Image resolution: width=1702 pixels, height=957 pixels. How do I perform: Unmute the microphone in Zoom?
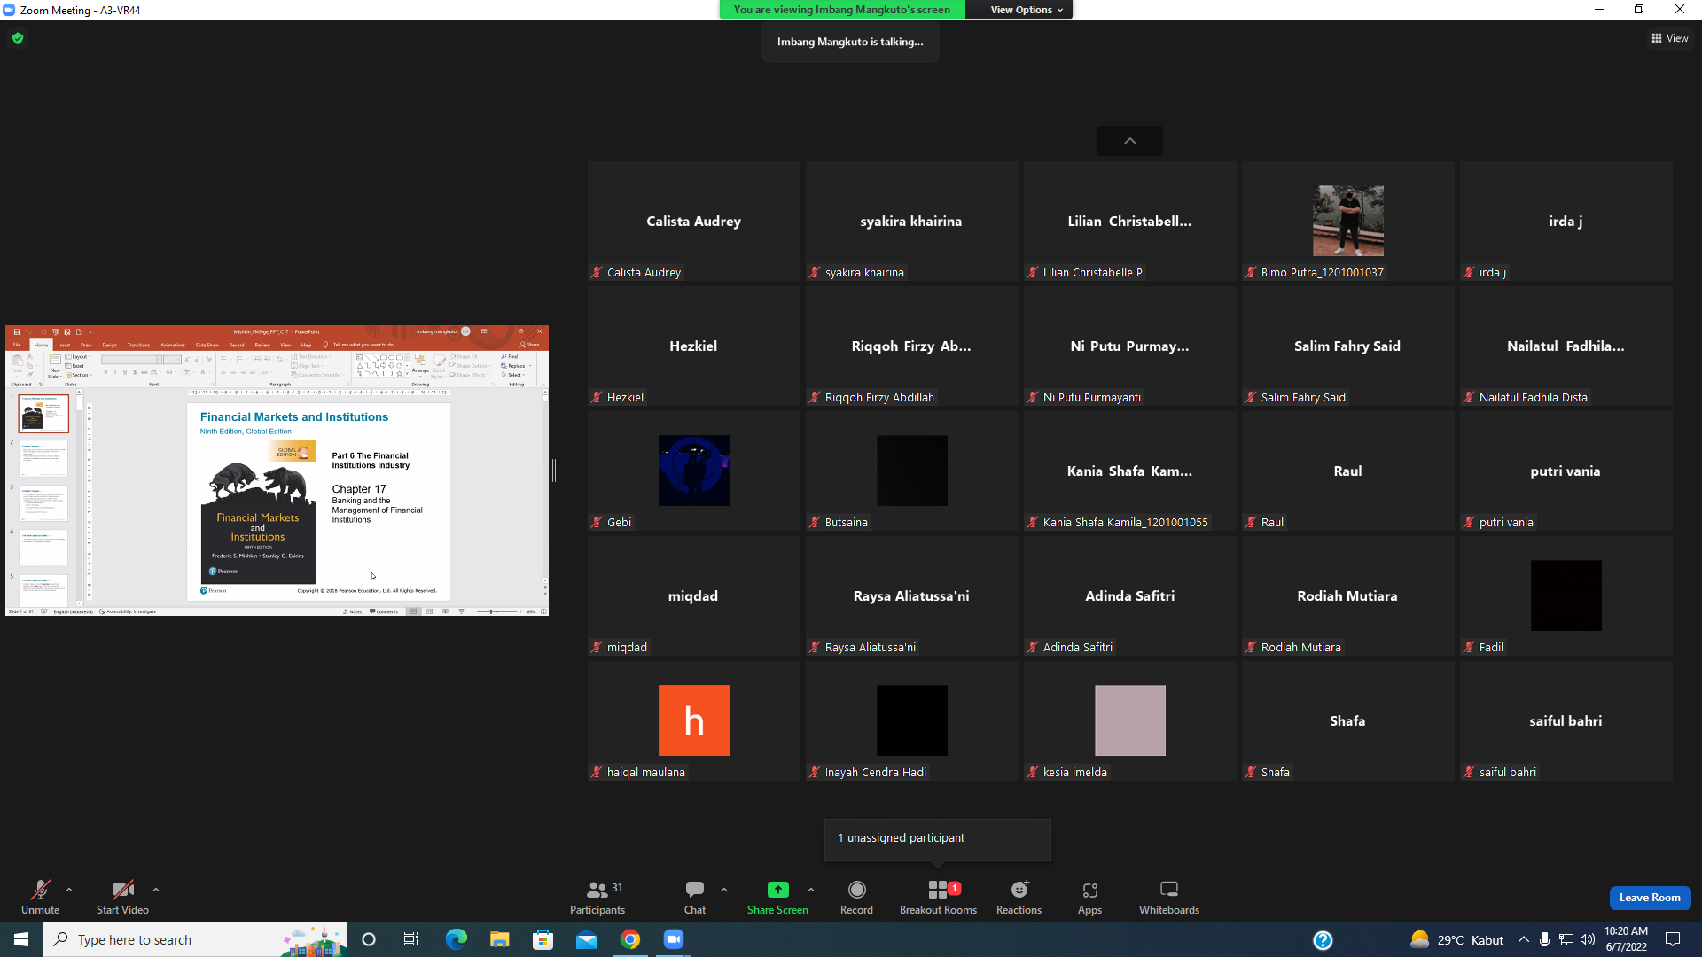point(40,897)
